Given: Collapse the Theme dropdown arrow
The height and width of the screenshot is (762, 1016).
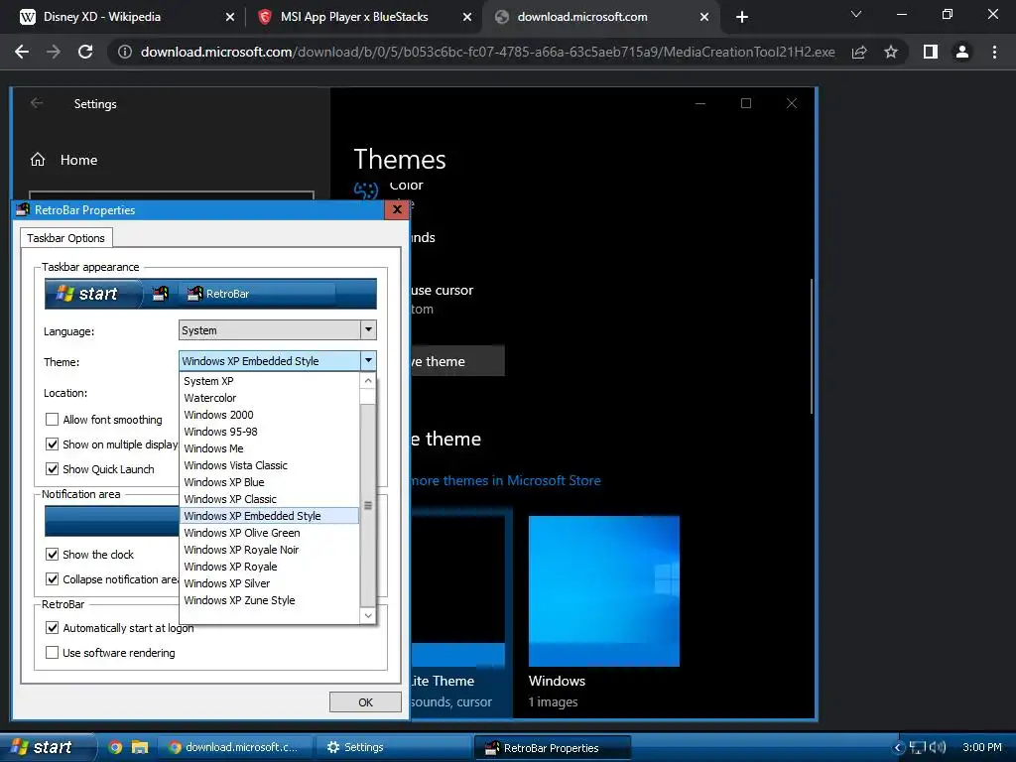Looking at the screenshot, I should click(368, 361).
